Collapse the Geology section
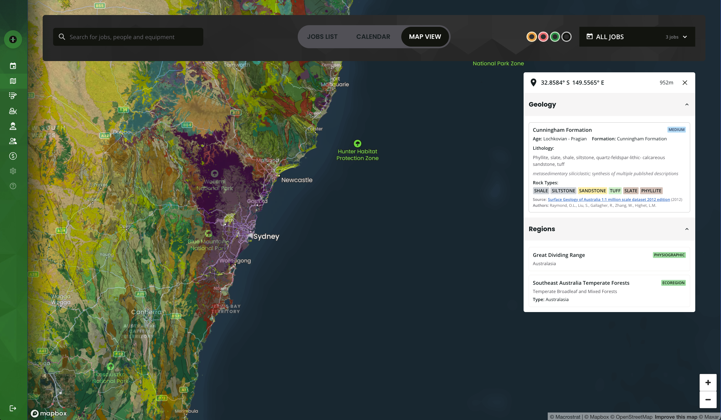This screenshot has height=420, width=721. [687, 104]
